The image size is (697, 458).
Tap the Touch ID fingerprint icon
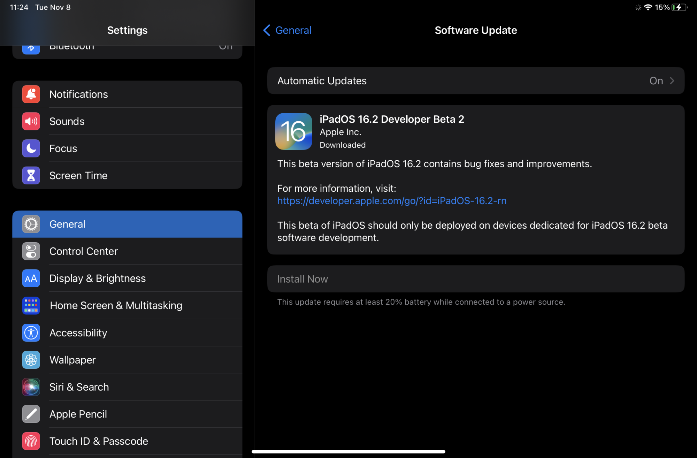click(31, 441)
